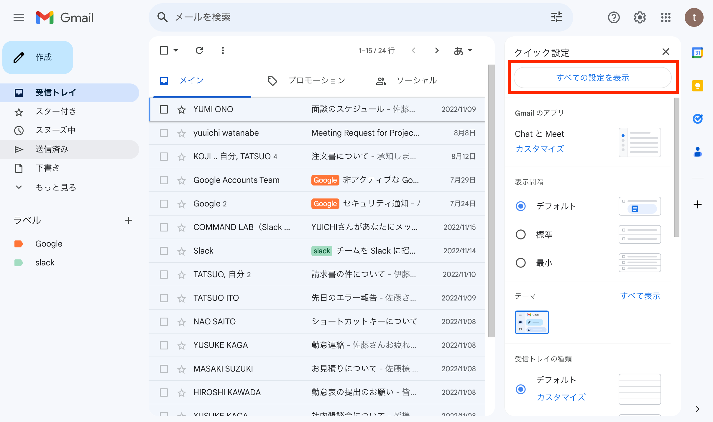Screen dimensions: 713x422
Task: Select デフォルト inbox type radio
Action: click(x=520, y=389)
